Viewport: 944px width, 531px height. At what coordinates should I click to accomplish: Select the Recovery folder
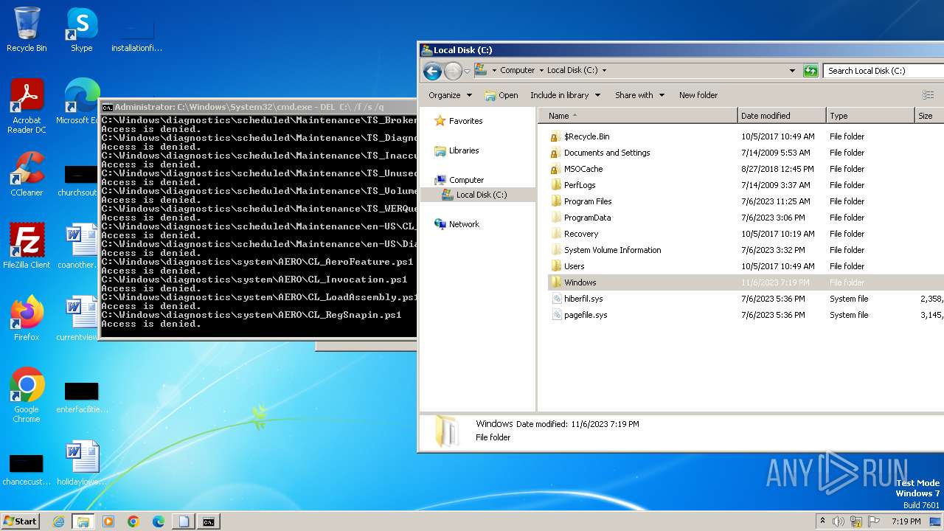(574, 234)
